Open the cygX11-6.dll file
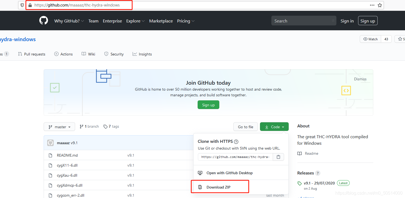 click(x=67, y=165)
